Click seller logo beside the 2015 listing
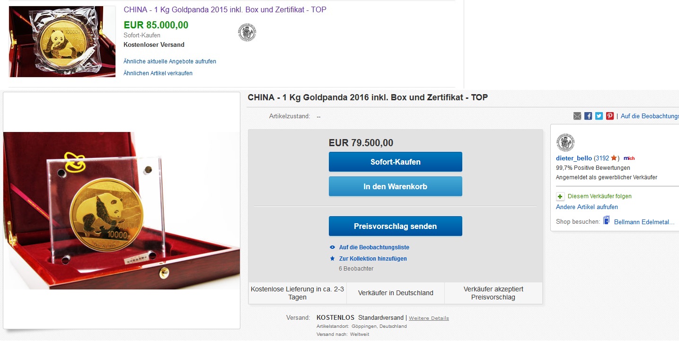This screenshot has width=679, height=342. [247, 32]
